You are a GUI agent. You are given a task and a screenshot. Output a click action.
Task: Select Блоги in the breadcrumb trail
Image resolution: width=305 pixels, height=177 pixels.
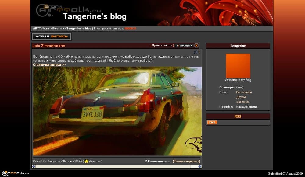(x=56, y=29)
